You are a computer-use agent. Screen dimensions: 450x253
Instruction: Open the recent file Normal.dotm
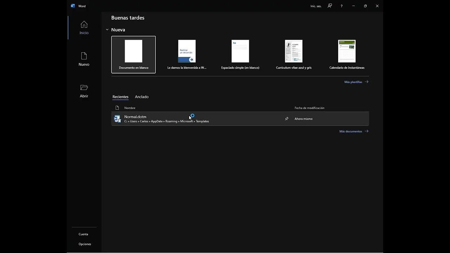click(240, 119)
